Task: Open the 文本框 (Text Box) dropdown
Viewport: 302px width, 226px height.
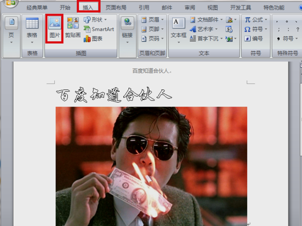Action: (179, 30)
